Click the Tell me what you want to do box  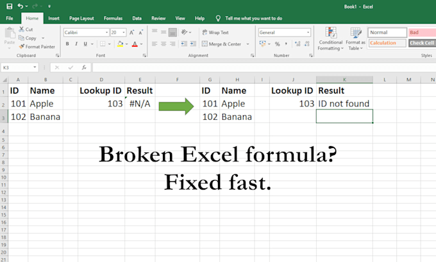coord(254,19)
